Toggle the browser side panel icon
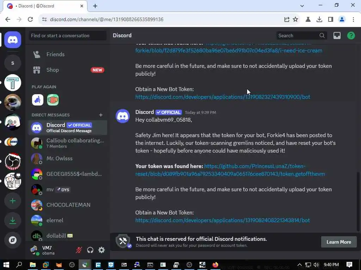Screen dimensions: 361x270 [331, 20]
